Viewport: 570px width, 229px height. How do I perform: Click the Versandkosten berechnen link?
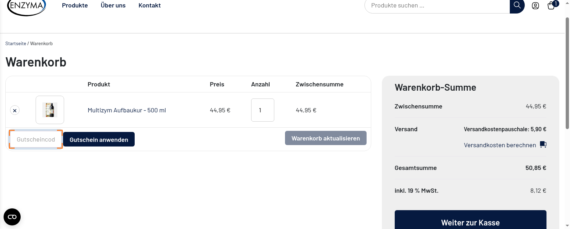click(x=499, y=145)
